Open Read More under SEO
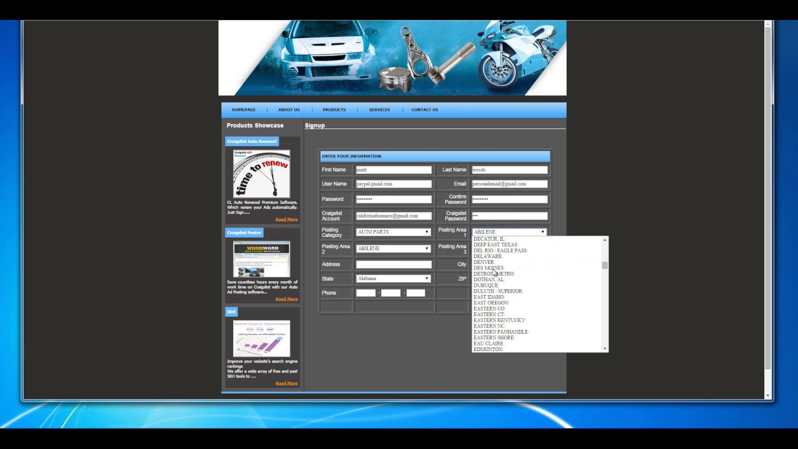This screenshot has width=798, height=449. (x=287, y=384)
